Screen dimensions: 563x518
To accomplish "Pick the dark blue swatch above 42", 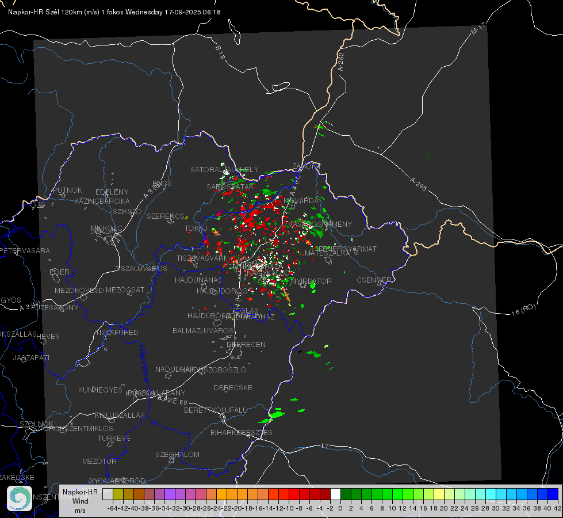I will 553,494.
